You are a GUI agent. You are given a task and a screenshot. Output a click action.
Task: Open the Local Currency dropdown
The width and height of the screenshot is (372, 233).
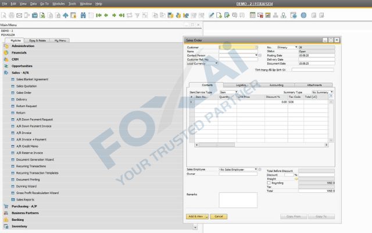coord(216,63)
